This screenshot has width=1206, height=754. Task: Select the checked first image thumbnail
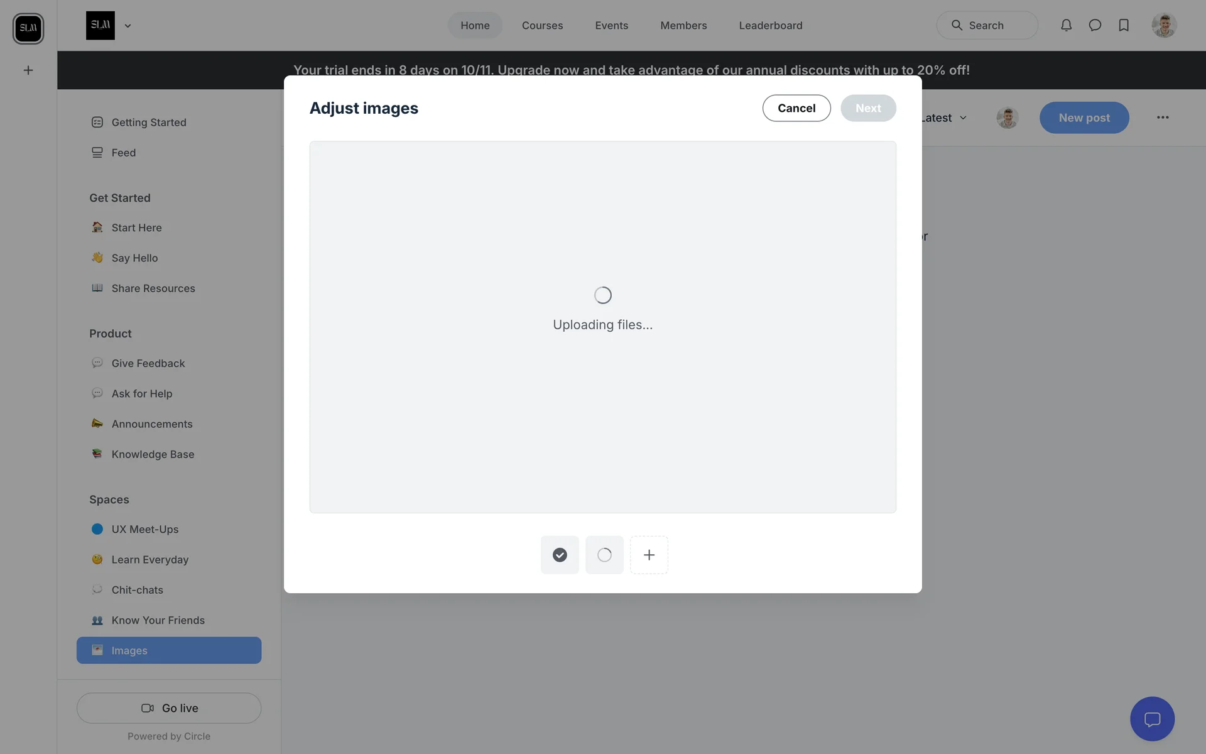560,555
